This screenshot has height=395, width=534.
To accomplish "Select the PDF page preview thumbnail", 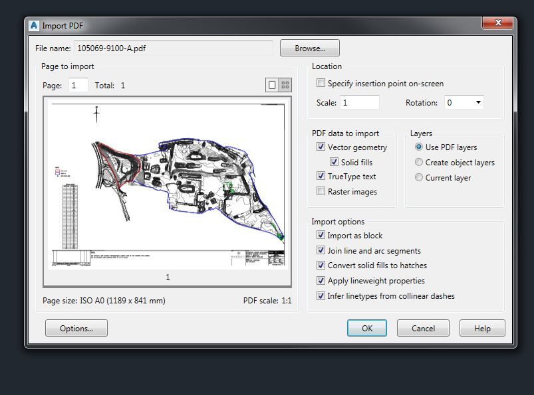I will pyautogui.click(x=168, y=184).
